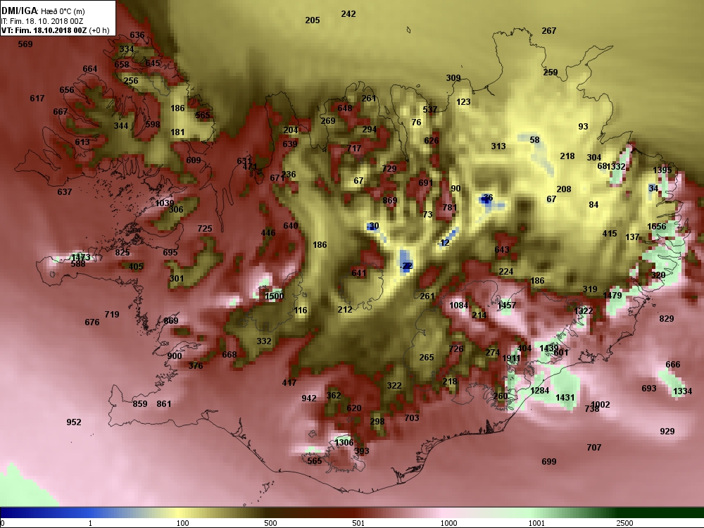Image resolution: width=704 pixels, height=528 pixels.
Task: Select the color scale label 1001
Action: pos(536,523)
